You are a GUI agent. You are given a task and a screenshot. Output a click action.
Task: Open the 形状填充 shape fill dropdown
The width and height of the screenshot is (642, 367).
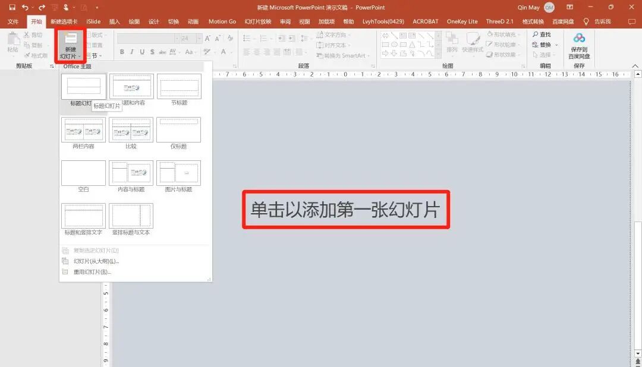coord(503,35)
